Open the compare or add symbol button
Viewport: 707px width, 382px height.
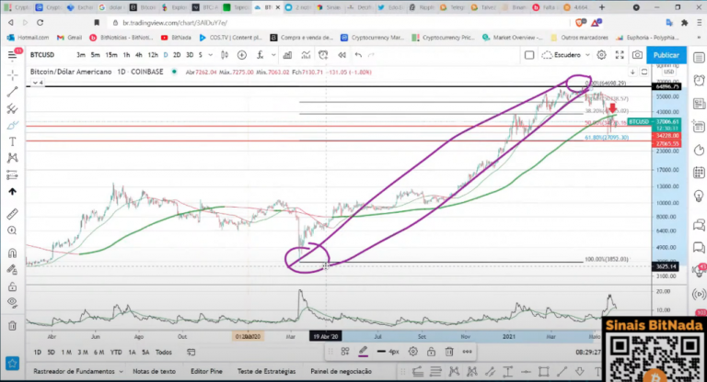[242, 55]
